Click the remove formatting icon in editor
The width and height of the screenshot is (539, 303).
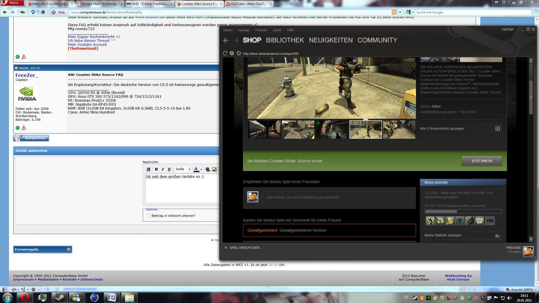coord(148,169)
